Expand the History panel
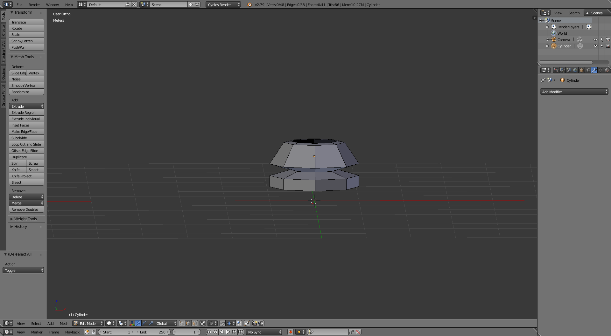 [x=20, y=227]
